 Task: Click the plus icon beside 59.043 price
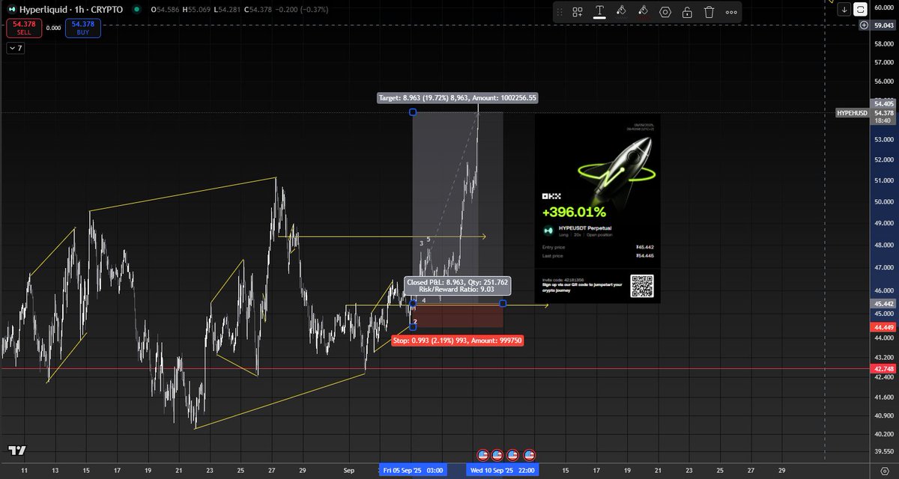click(864, 25)
